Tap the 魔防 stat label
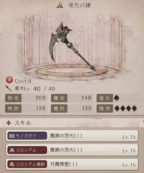Viewport: 144px width, 173px height. pos(59,109)
